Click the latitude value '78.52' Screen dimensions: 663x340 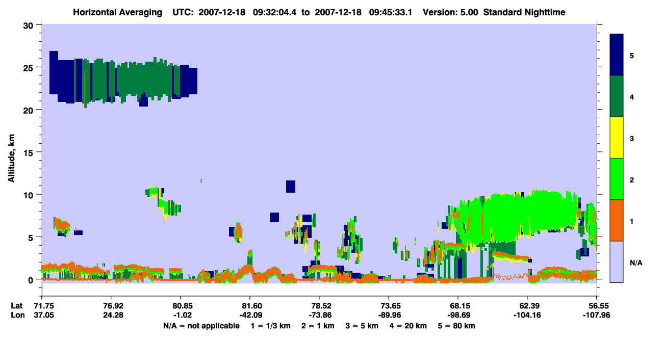tap(319, 306)
